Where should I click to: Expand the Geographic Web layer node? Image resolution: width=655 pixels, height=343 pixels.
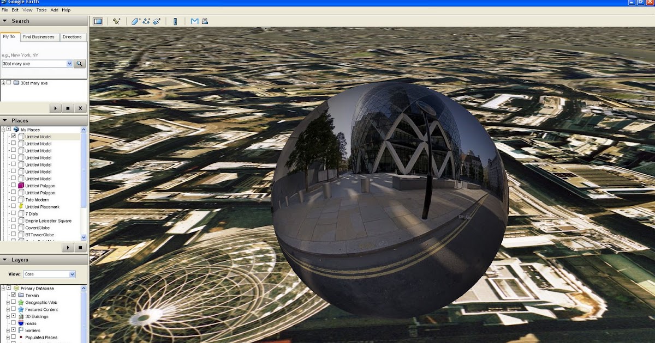click(x=8, y=302)
